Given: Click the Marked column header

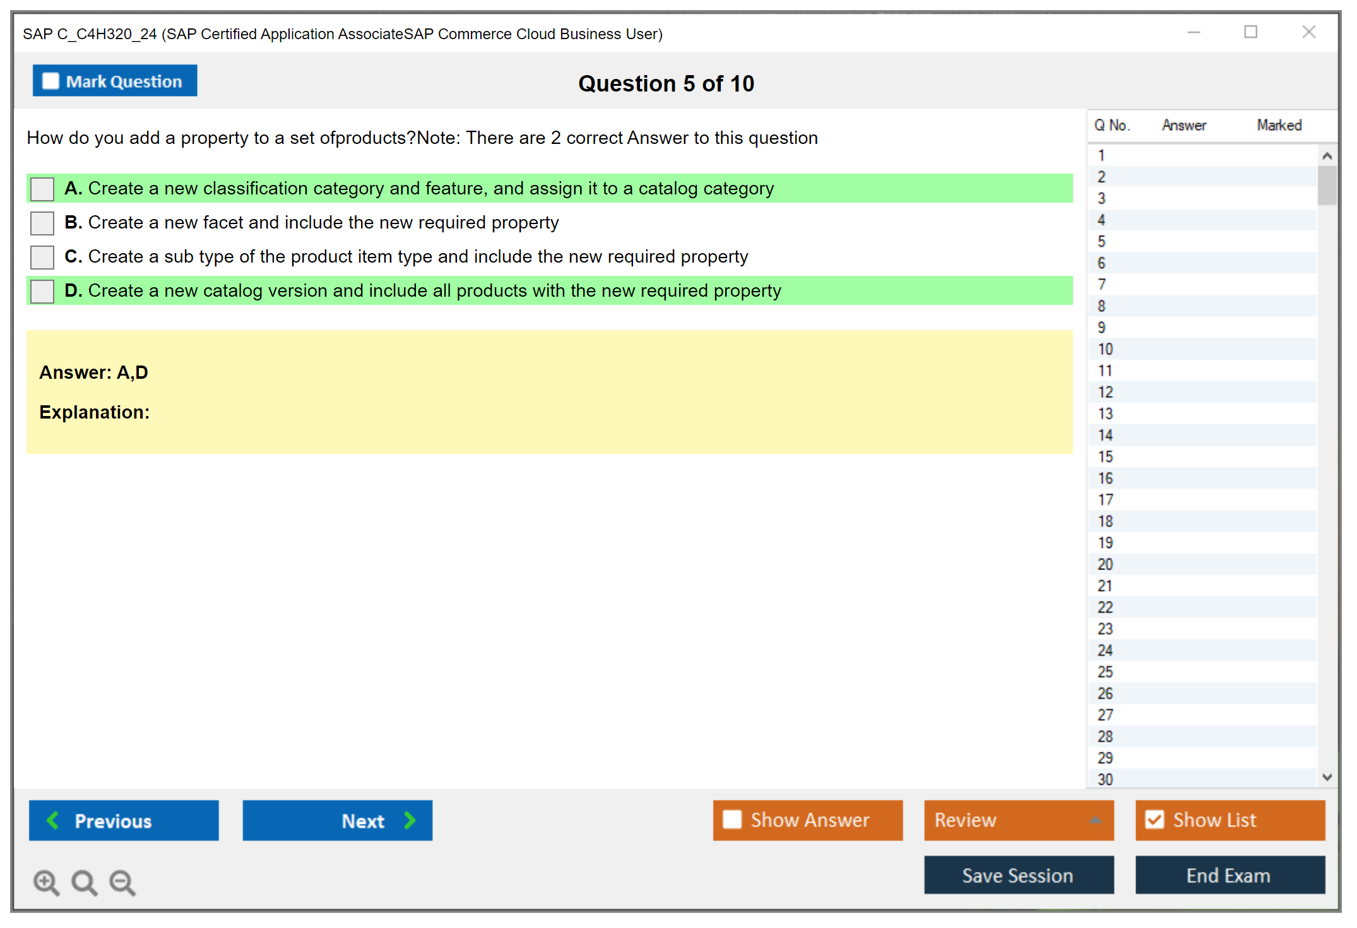Looking at the screenshot, I should point(1279,125).
